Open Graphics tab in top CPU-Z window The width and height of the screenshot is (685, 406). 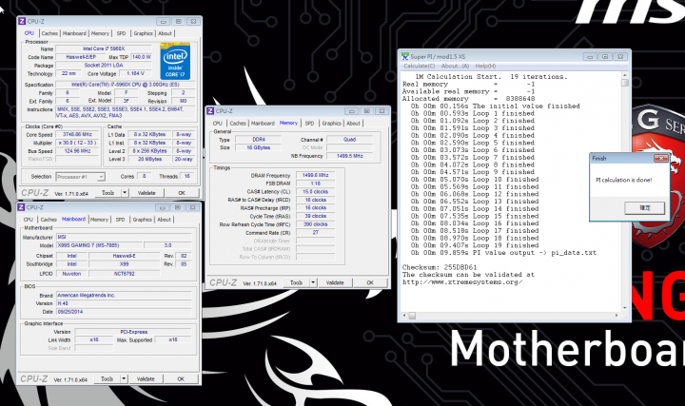[x=143, y=33]
